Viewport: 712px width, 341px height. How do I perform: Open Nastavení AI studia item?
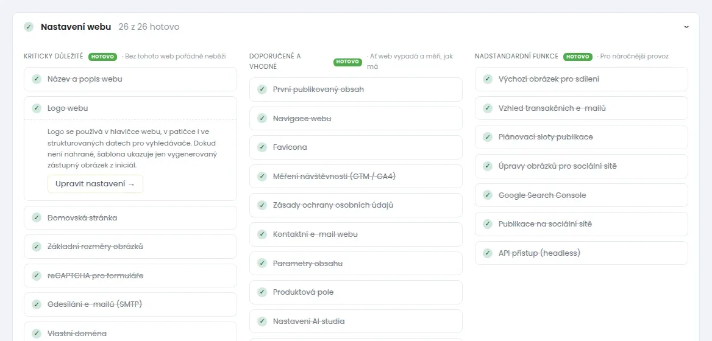coord(356,322)
